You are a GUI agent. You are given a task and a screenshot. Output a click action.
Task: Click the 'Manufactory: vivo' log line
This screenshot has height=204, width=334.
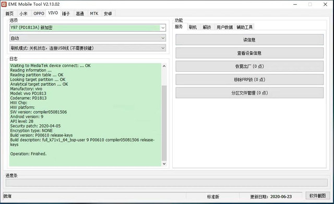[26, 88]
